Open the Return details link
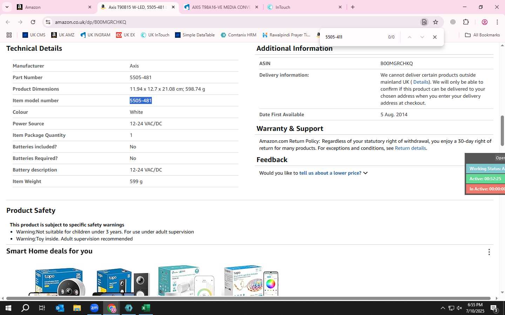Image resolution: width=505 pixels, height=315 pixels. click(x=410, y=148)
